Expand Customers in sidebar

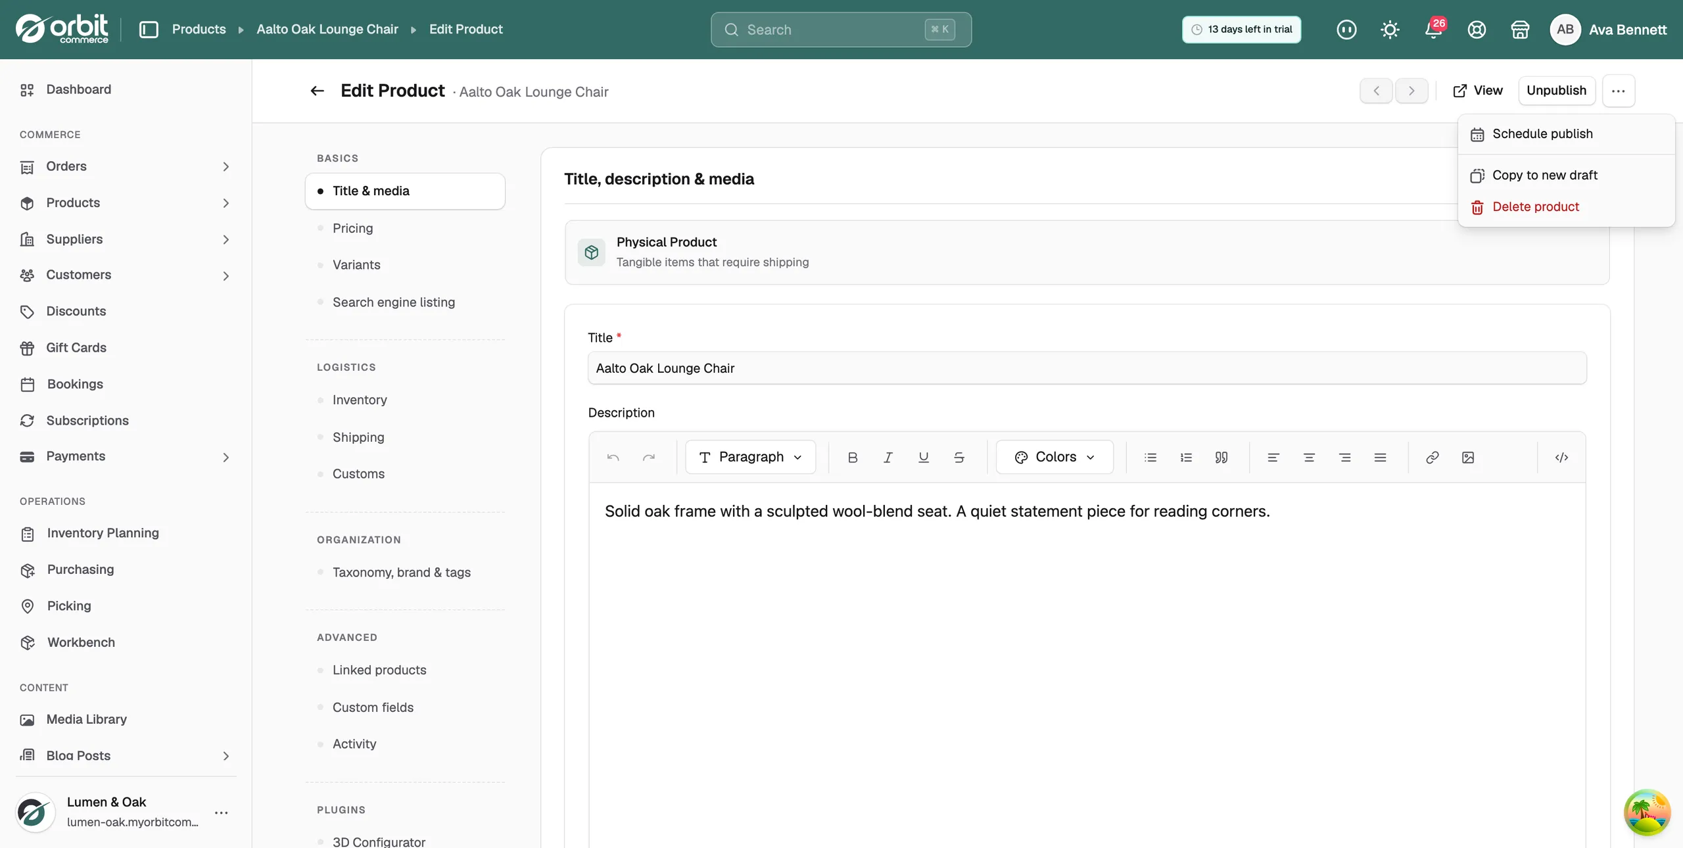click(225, 276)
